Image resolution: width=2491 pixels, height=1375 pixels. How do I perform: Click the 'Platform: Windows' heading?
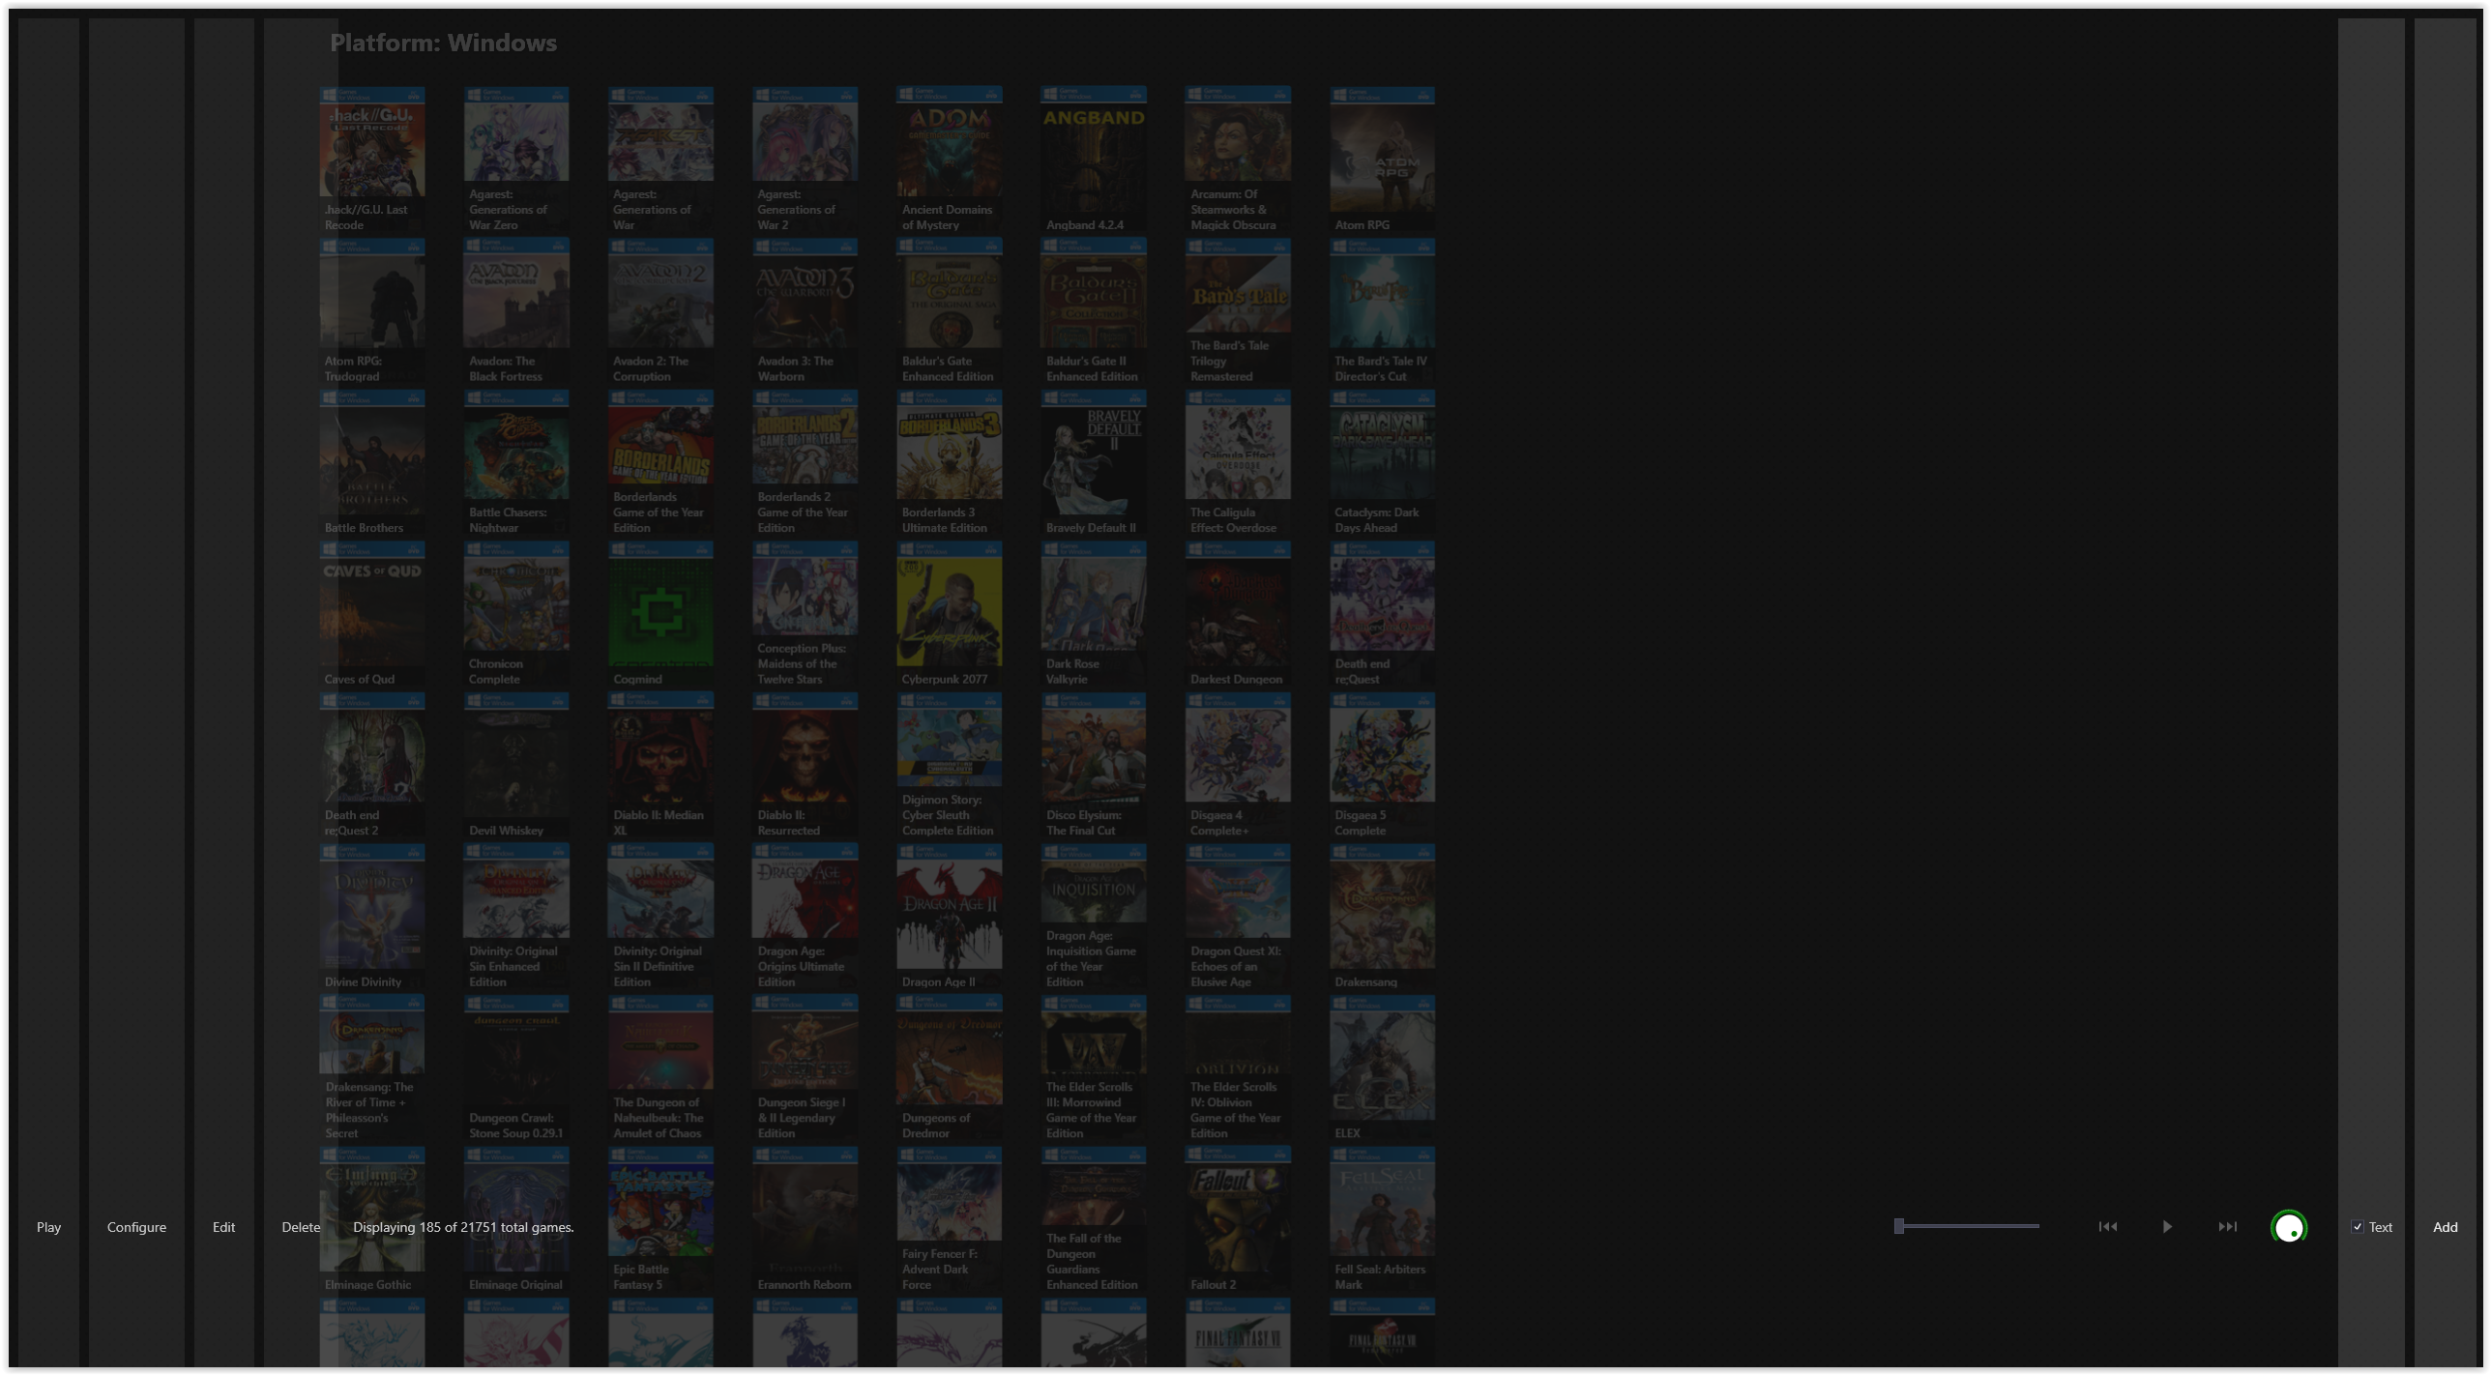click(x=443, y=43)
